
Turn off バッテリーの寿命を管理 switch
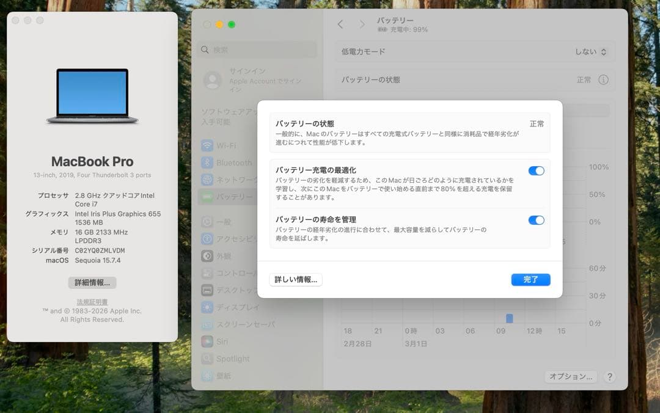click(536, 220)
